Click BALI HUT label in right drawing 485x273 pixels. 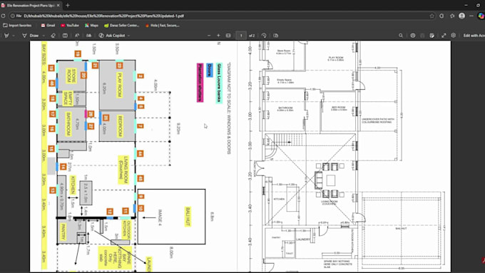[x=401, y=228]
